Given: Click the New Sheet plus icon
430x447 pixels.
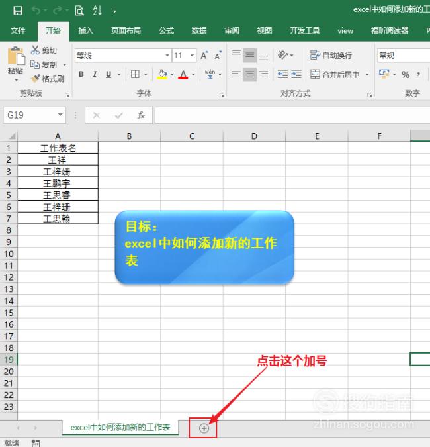Looking at the screenshot, I should [x=204, y=428].
